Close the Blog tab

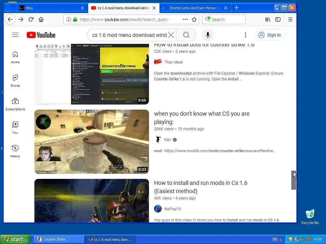(x=82, y=8)
